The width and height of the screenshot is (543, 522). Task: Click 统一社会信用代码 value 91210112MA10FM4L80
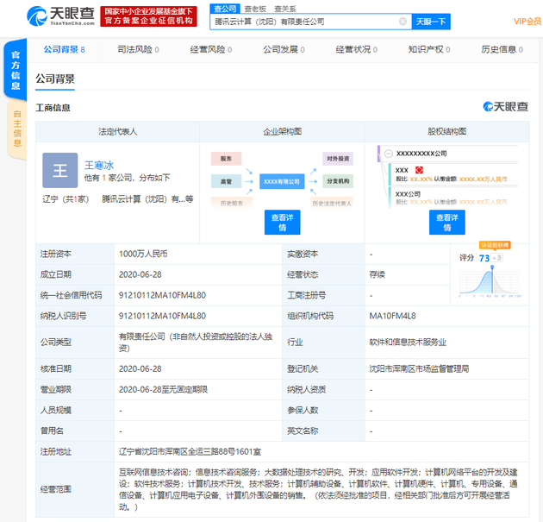tap(162, 295)
